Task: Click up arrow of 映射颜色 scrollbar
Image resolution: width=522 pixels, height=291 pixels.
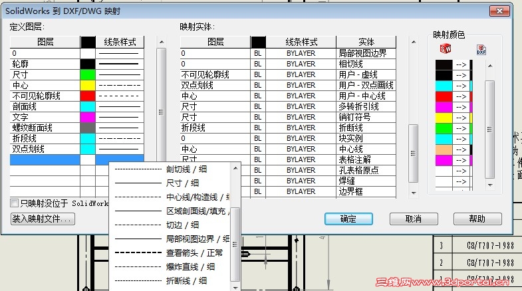Action: pyautogui.click(x=490, y=66)
